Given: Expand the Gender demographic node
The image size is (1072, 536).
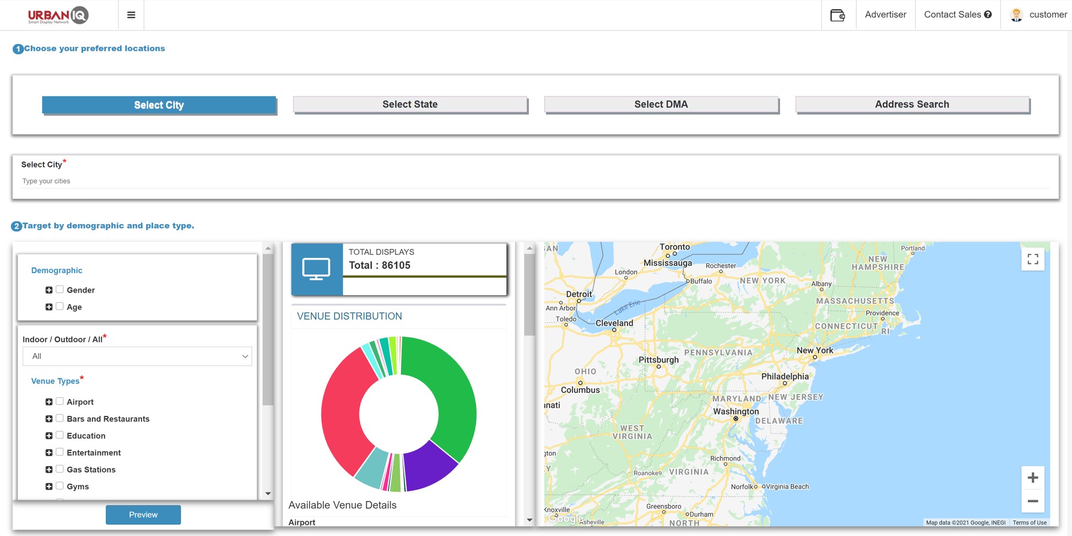Looking at the screenshot, I should point(49,290).
